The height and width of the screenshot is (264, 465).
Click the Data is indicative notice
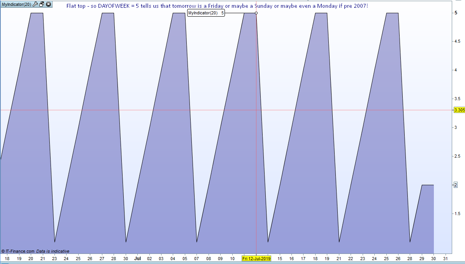pyautogui.click(x=53, y=251)
